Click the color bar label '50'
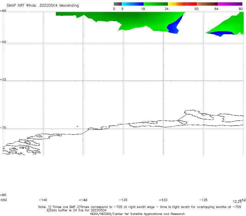Image resolution: width=246 pixels, height=216 pixels. [196, 9]
